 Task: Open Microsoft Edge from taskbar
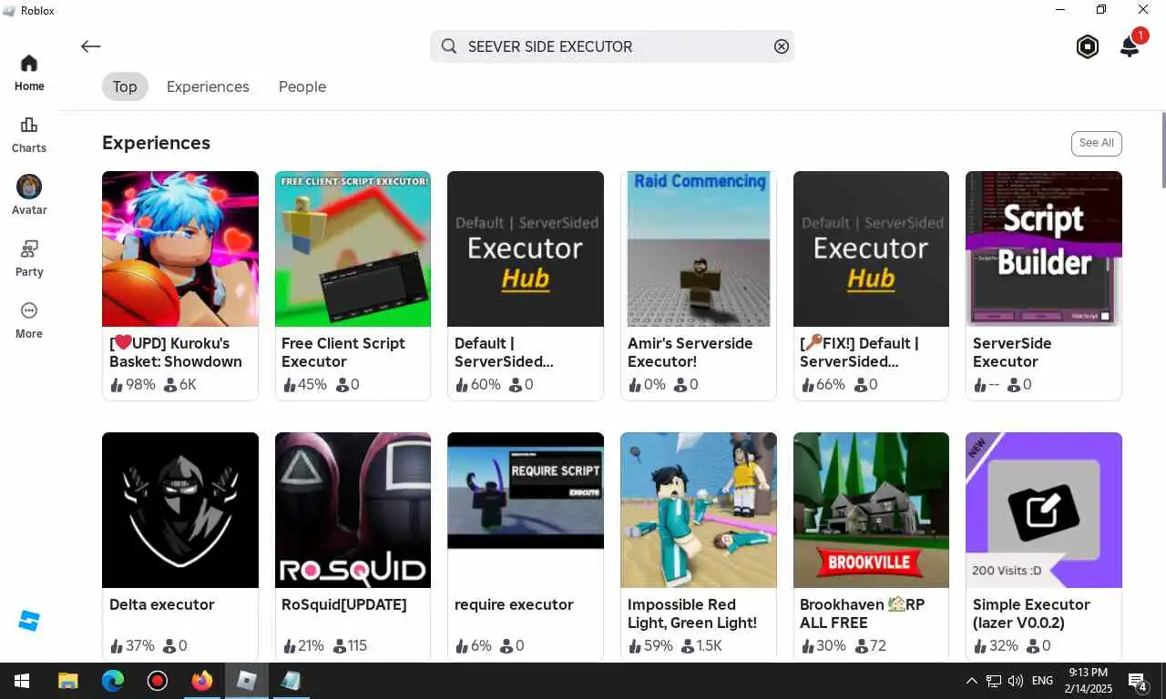click(x=112, y=681)
